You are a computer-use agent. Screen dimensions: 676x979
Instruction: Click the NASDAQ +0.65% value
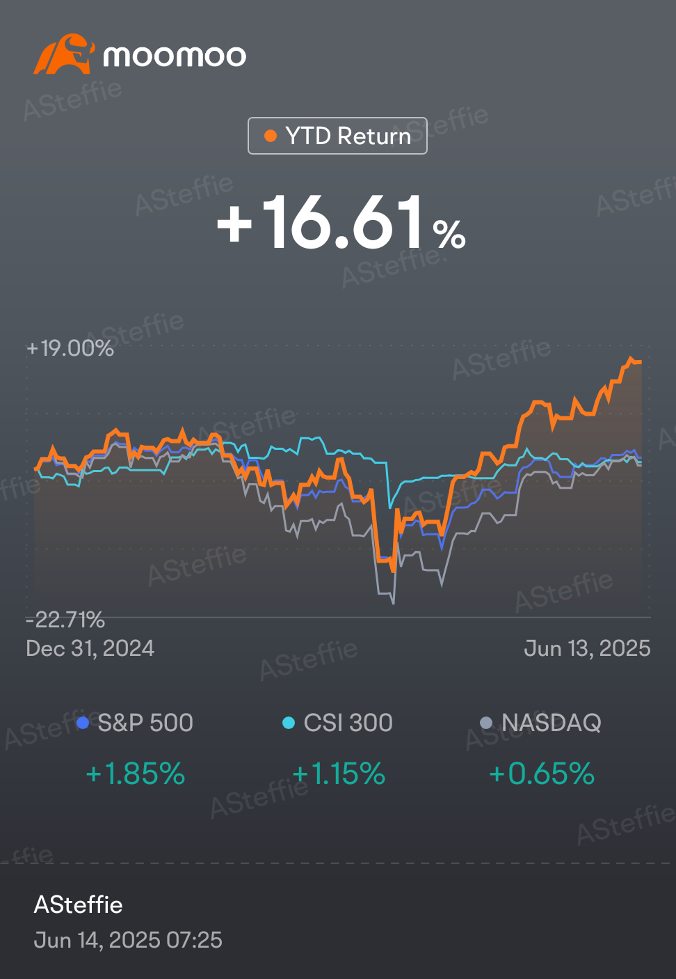[x=542, y=774]
